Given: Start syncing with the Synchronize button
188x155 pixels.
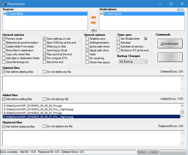Looking at the screenshot, I should (170, 44).
